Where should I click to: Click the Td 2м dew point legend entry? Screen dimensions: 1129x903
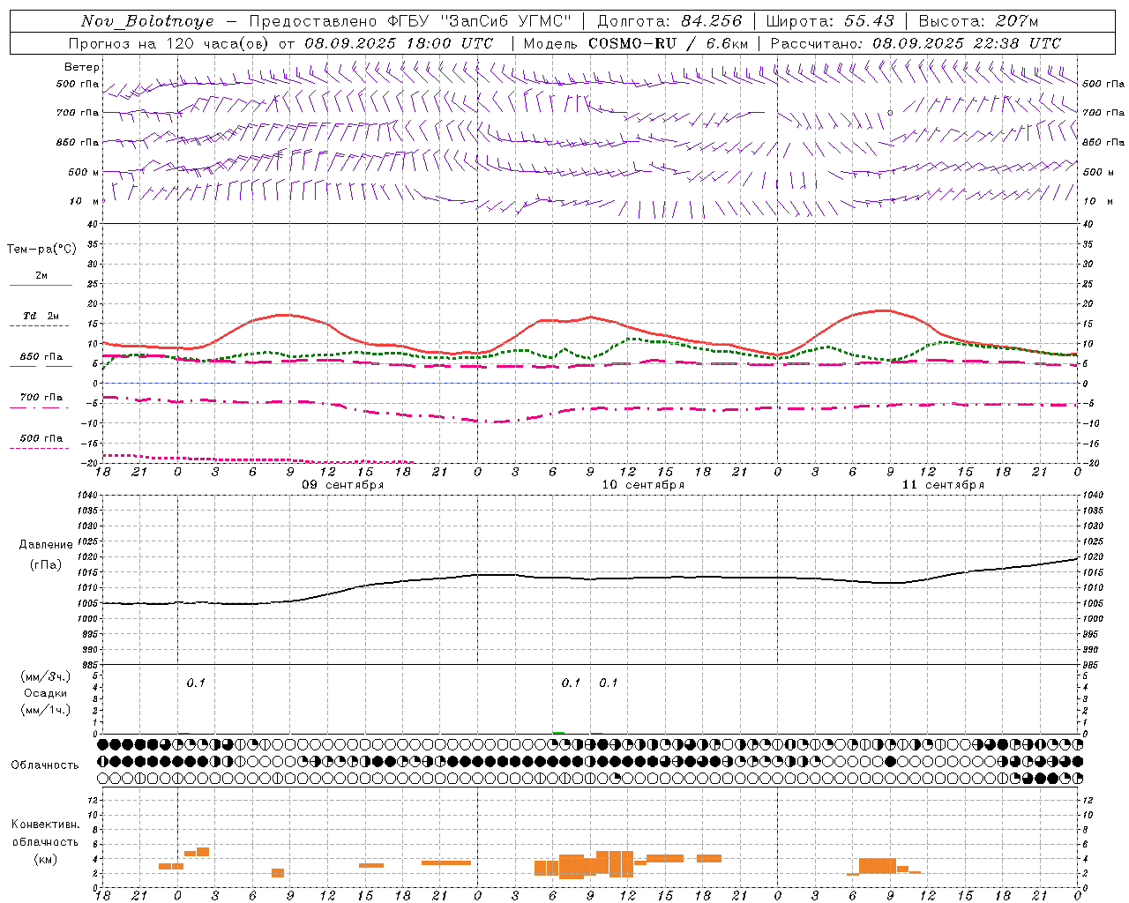[x=41, y=320]
